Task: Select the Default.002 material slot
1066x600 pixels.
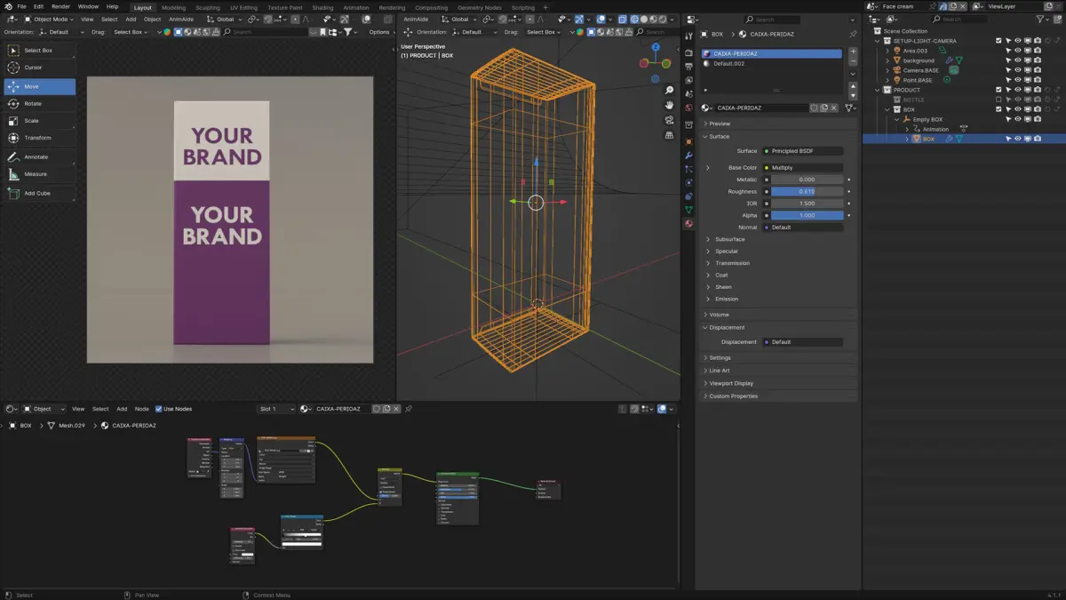Action: tap(728, 64)
